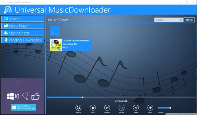Click the playback progress seek bar
The image size is (197, 115).
121,97
